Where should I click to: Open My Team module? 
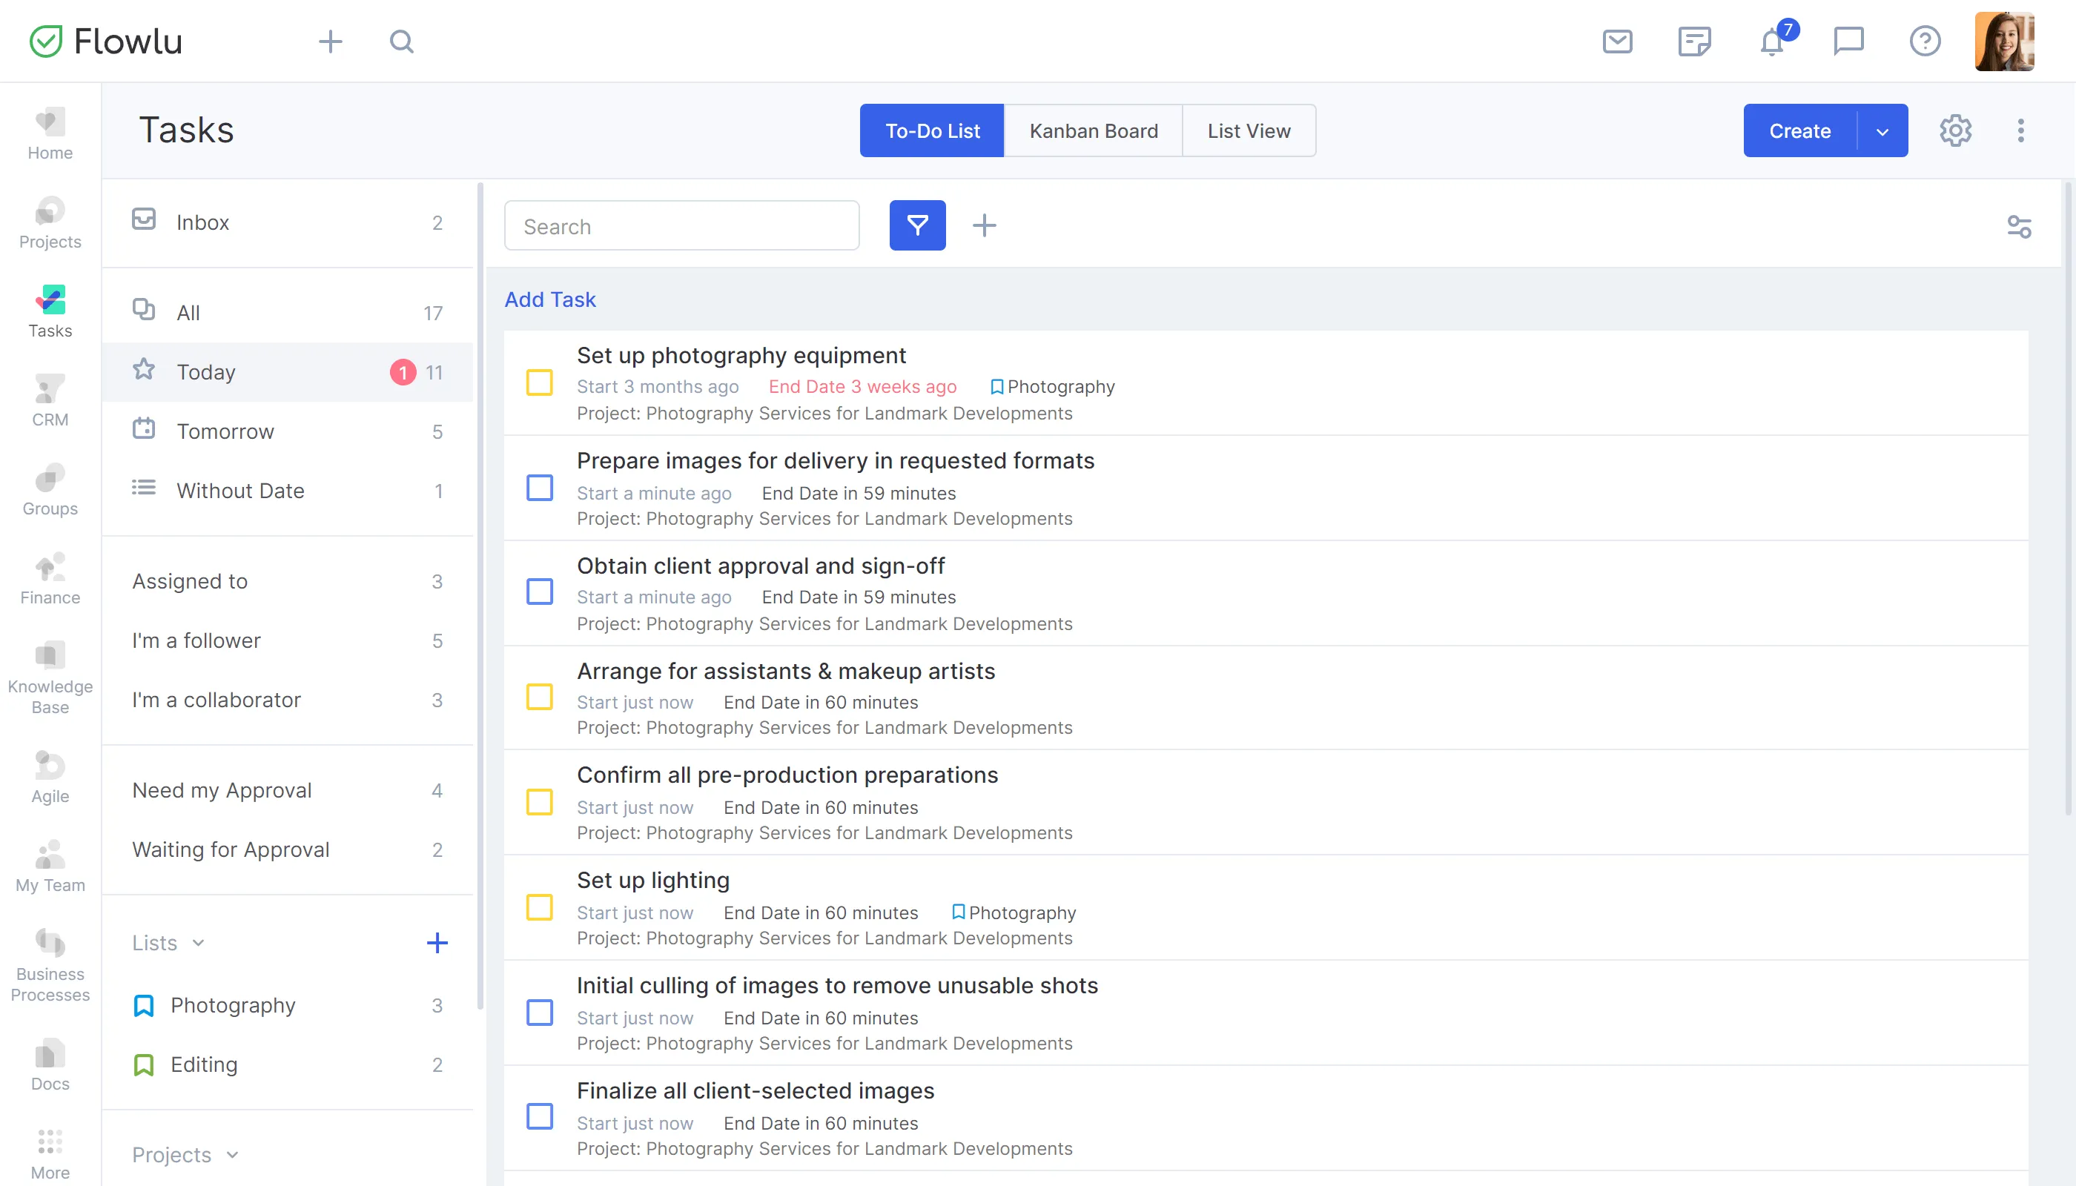50,867
